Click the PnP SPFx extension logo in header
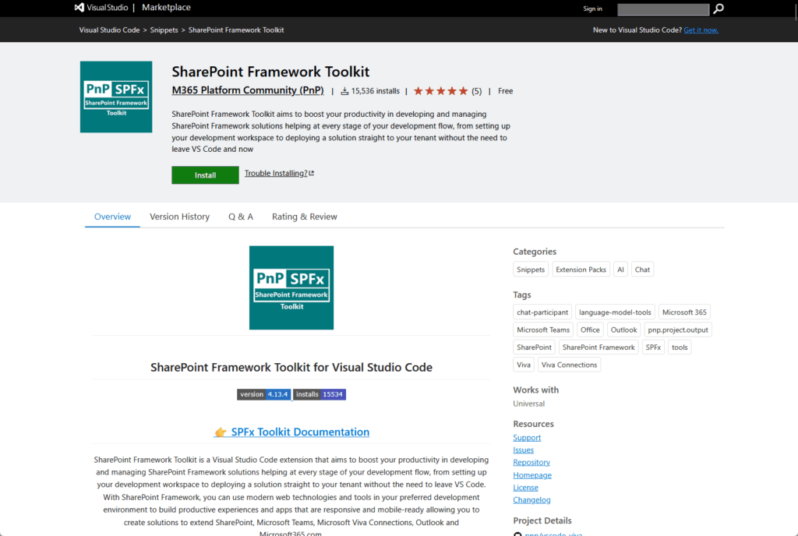This screenshot has width=798, height=536. click(116, 97)
